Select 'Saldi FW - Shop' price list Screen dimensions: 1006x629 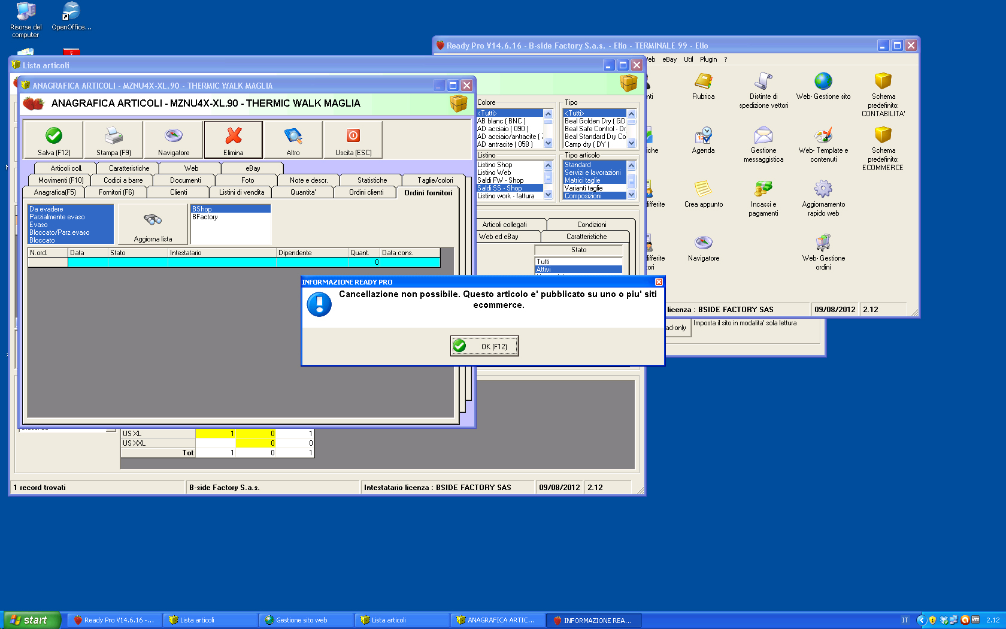pos(510,180)
